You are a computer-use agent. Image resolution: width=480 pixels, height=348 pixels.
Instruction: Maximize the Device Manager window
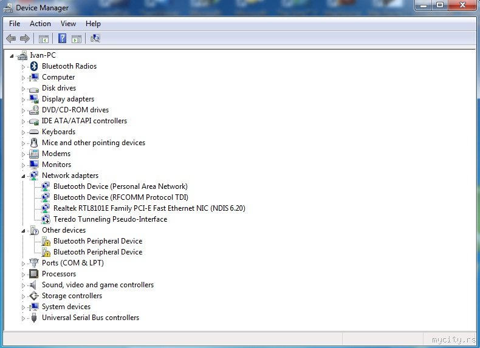point(440,5)
